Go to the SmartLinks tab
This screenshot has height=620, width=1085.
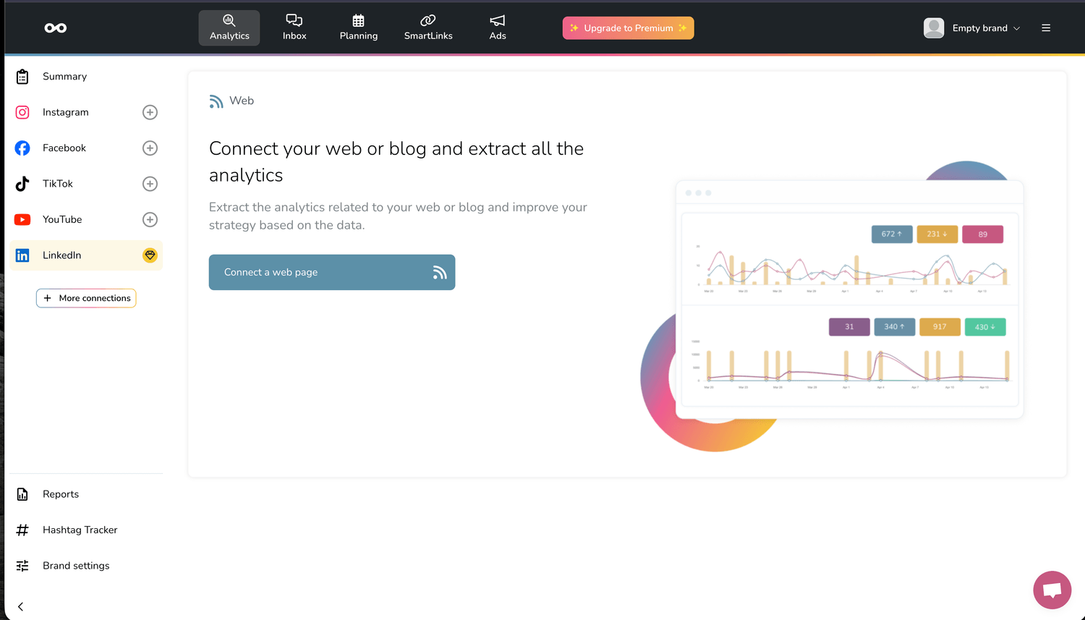tap(428, 28)
